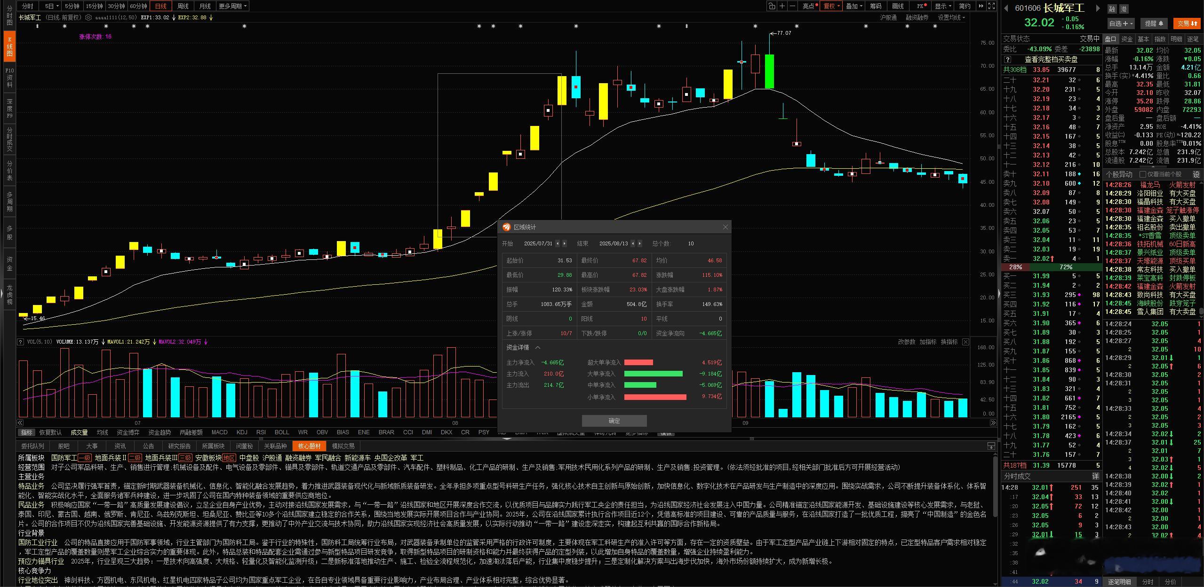Click 提醒 alert button
The width and height of the screenshot is (1204, 587).
pyautogui.click(x=1154, y=23)
